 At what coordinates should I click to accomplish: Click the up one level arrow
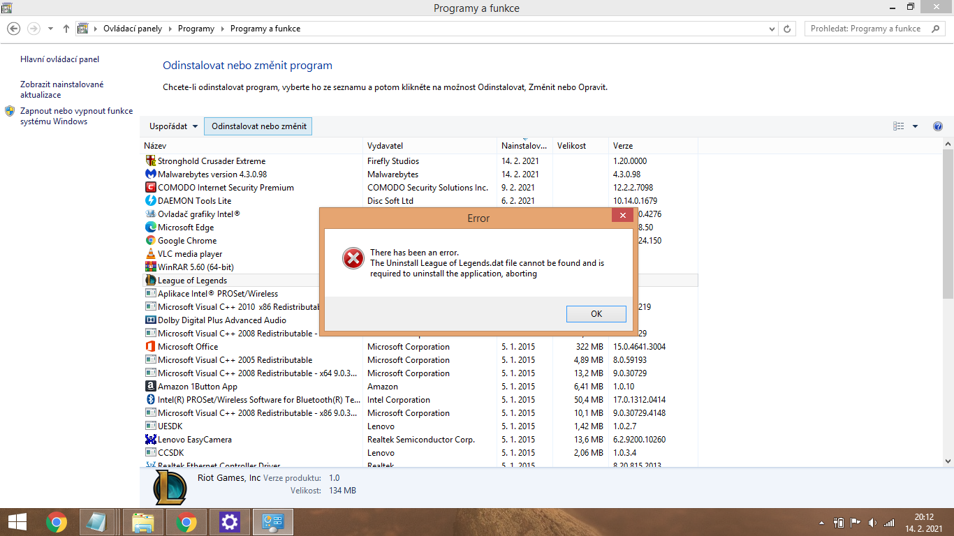pos(66,29)
